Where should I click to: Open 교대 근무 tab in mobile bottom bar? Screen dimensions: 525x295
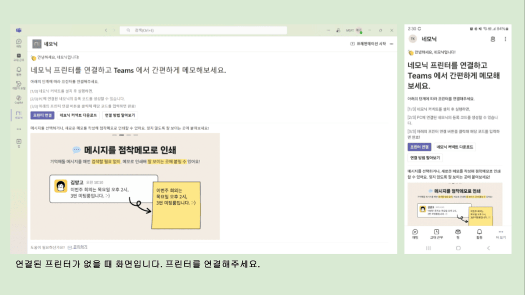[437, 234]
